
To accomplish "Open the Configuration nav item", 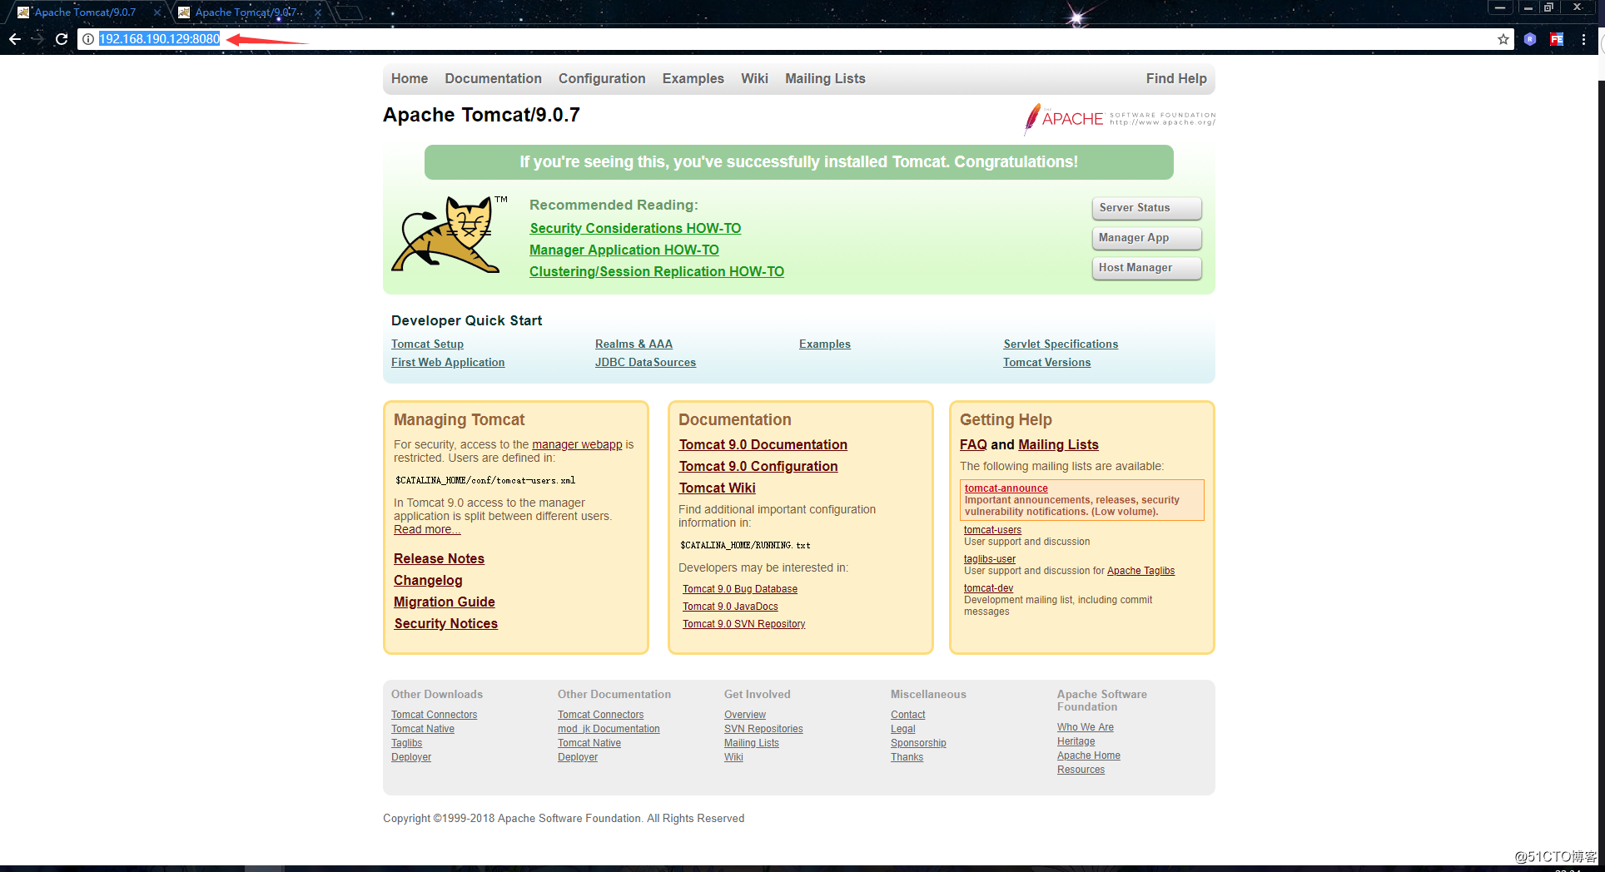I will point(602,78).
